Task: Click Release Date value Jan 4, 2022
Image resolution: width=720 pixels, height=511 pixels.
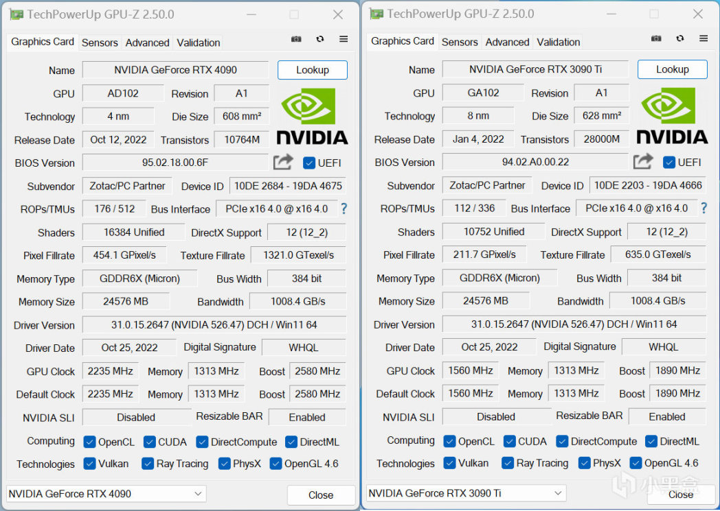Action: click(478, 139)
